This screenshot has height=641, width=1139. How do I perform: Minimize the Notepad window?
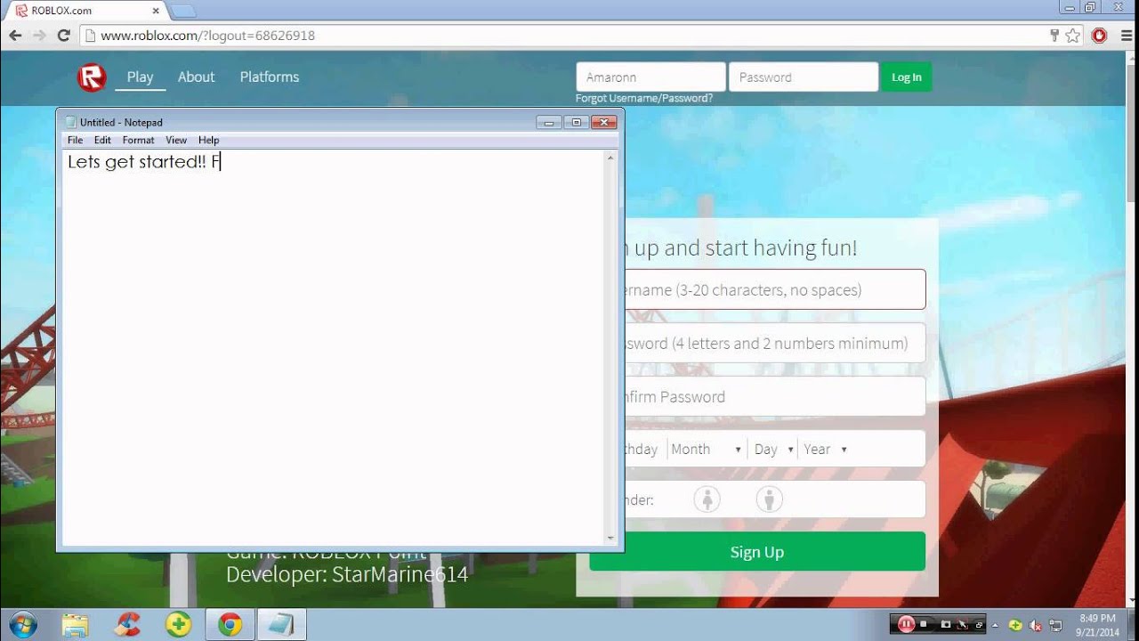(x=548, y=122)
